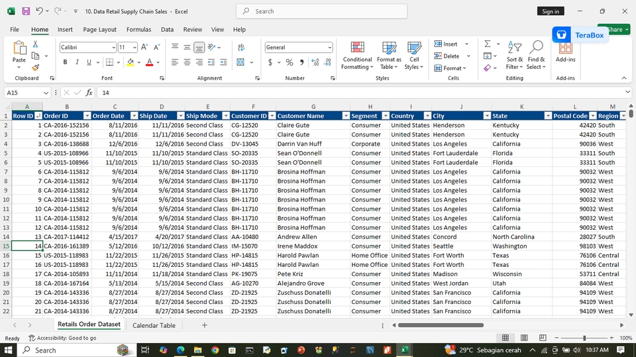Screen dimensions: 636x357
Task: Open the State column filter dropdown
Action: click(x=548, y=116)
